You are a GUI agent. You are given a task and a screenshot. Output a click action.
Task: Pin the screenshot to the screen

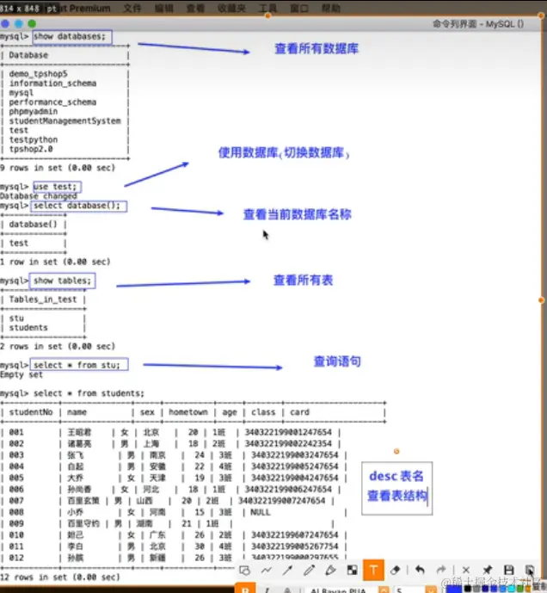pyautogui.click(x=488, y=570)
